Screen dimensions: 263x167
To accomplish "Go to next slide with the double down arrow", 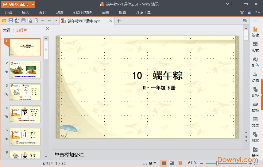I will pyautogui.click(x=246, y=141).
